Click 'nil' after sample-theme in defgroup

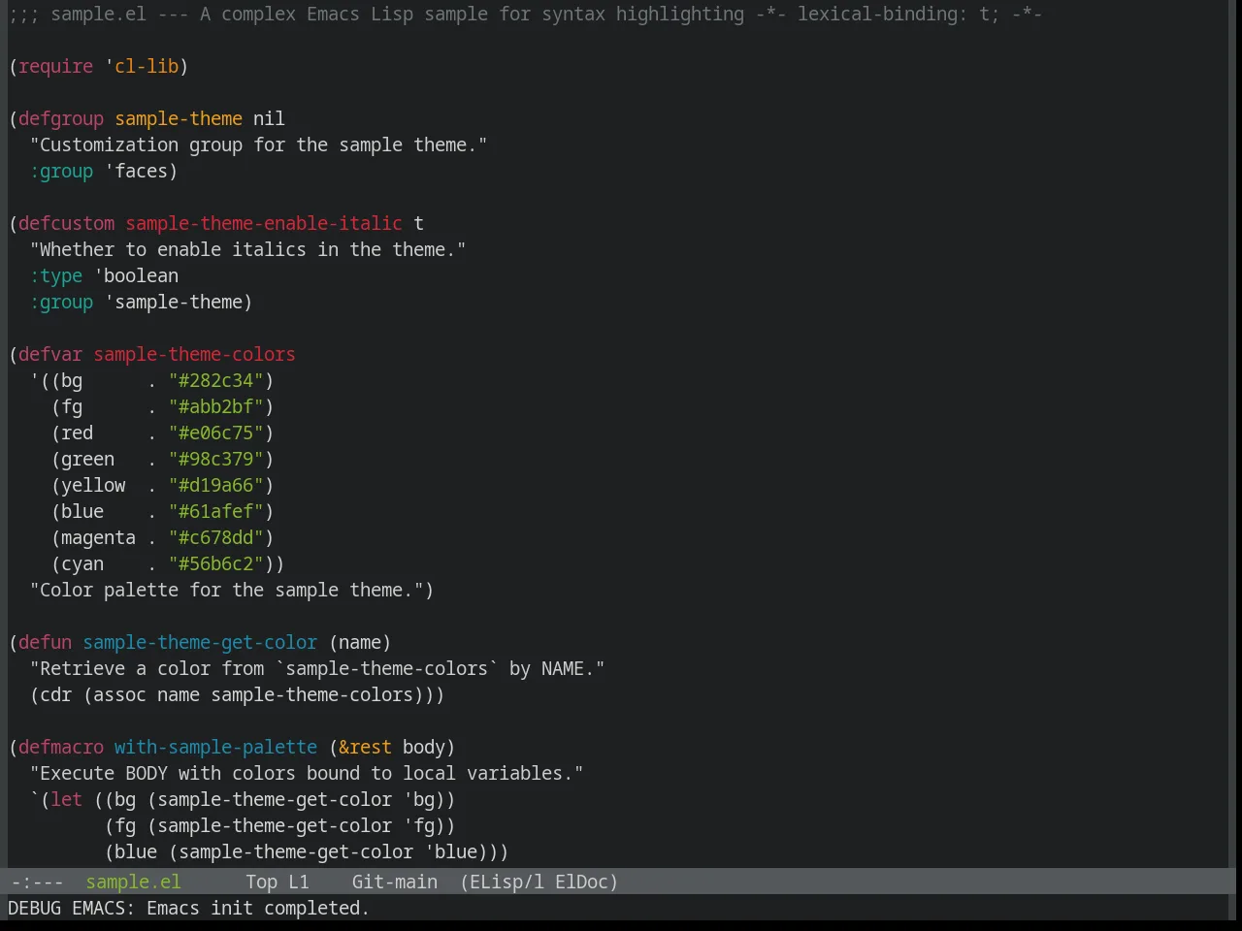click(269, 118)
